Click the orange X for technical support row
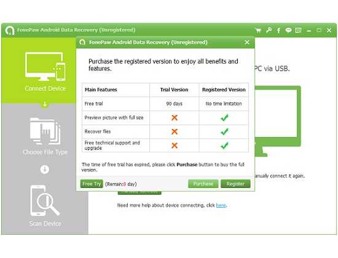 175,146
